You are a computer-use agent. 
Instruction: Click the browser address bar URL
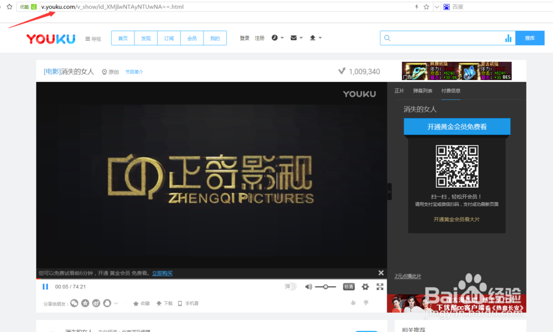click(x=112, y=7)
